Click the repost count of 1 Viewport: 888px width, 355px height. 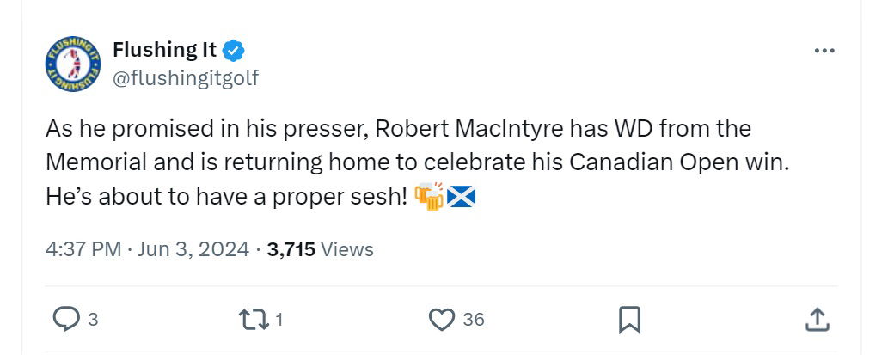coord(279,320)
